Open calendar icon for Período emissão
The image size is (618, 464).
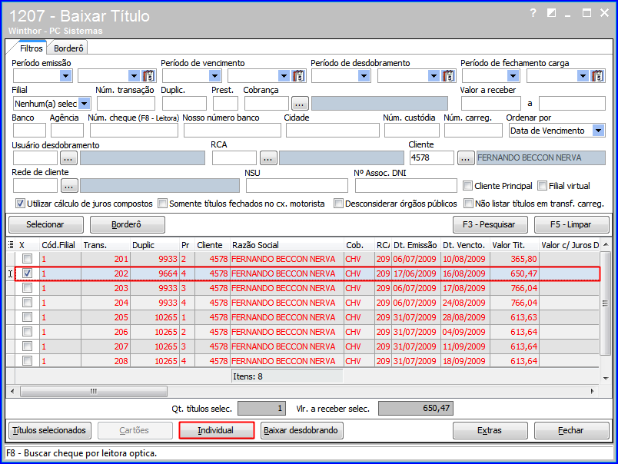pyautogui.click(x=148, y=75)
